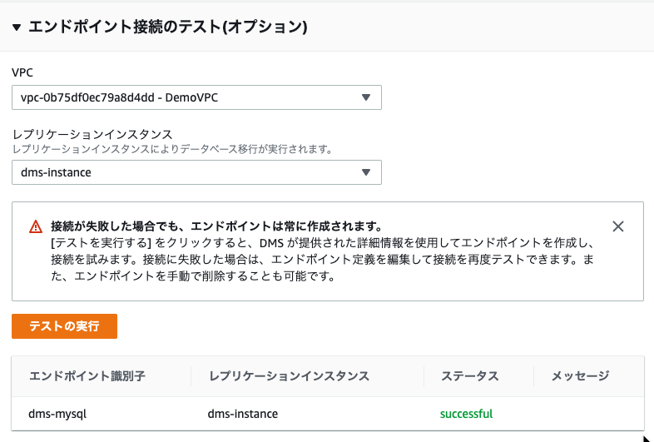The width and height of the screenshot is (654, 442).
Task: Run the test with テストの実行 button
Action: coord(64,326)
